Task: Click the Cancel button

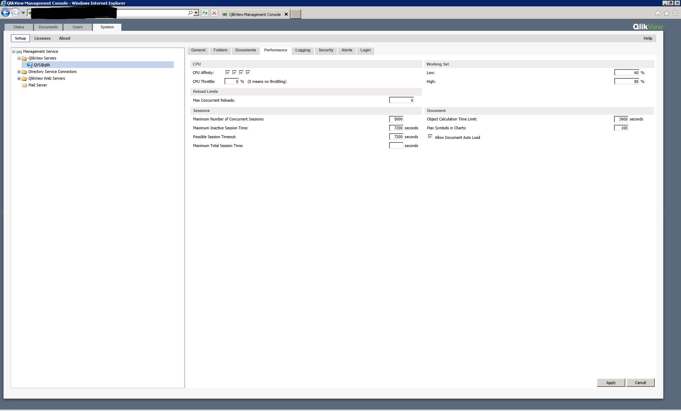Action: pyautogui.click(x=640, y=383)
